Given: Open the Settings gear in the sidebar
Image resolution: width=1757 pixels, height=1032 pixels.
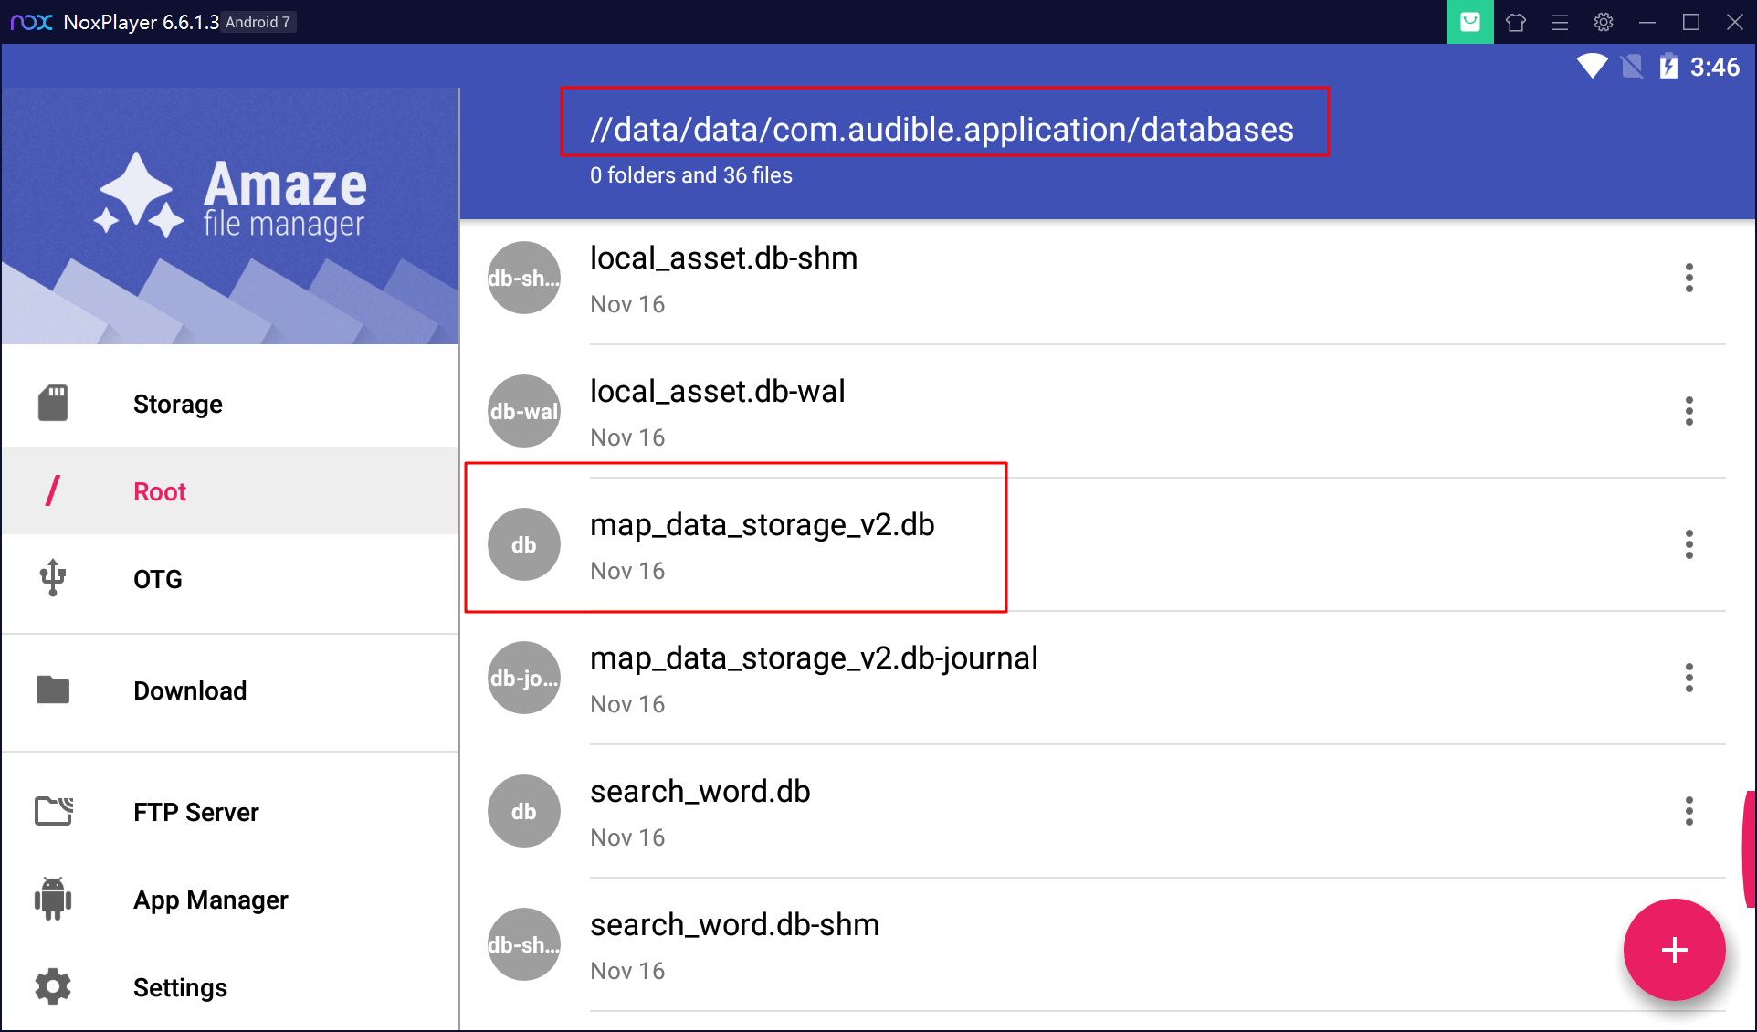Looking at the screenshot, I should (53, 986).
